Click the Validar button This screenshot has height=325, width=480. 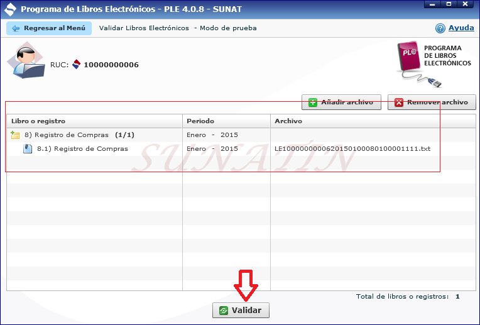(x=241, y=310)
